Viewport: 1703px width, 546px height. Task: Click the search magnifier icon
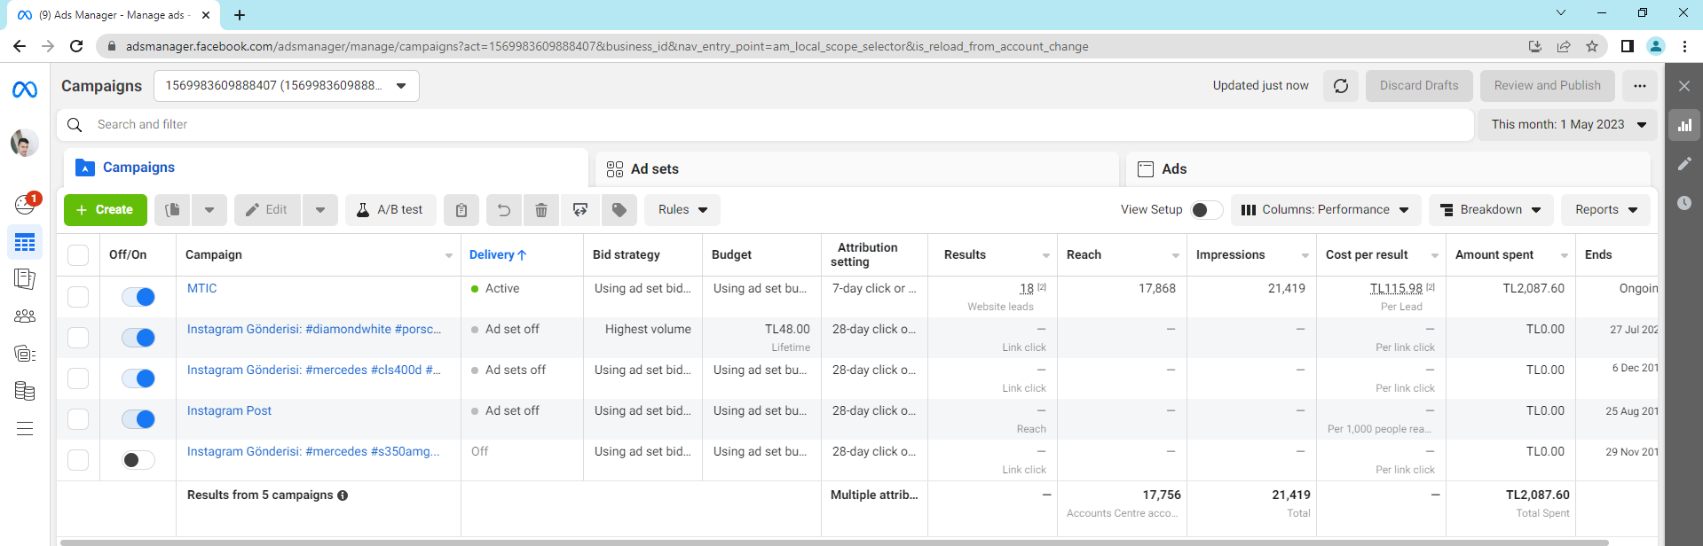click(75, 125)
